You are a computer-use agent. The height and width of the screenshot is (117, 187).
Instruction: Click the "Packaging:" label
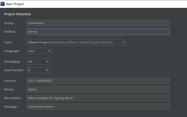12,62
